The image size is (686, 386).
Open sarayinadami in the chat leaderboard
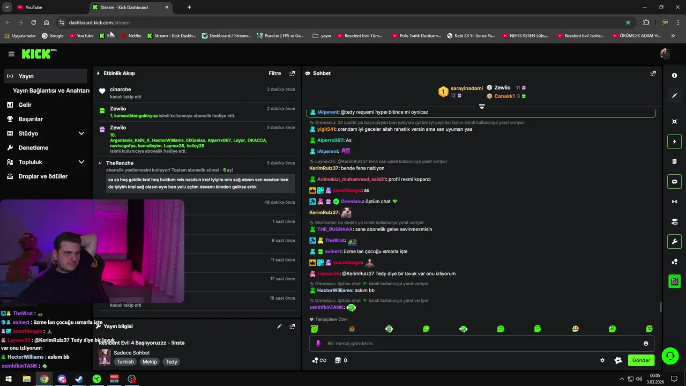coord(466,88)
